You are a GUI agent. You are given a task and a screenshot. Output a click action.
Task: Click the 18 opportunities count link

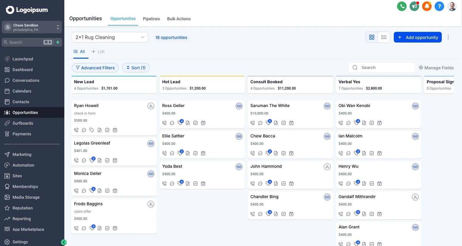pos(171,37)
